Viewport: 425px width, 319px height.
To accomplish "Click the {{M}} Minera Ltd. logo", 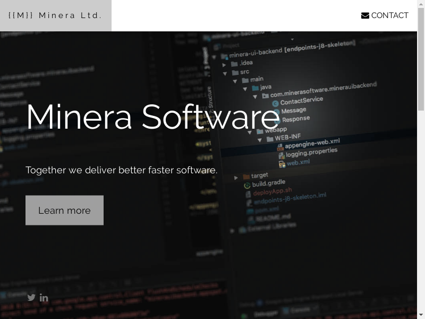I will (55, 15).
